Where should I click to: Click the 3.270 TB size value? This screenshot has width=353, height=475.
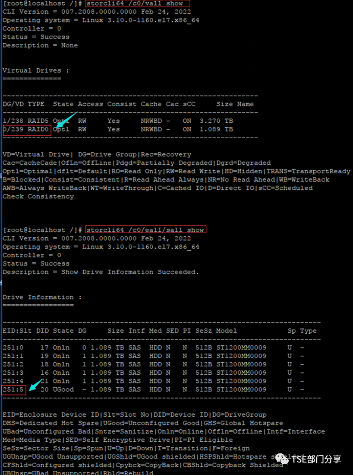216,121
